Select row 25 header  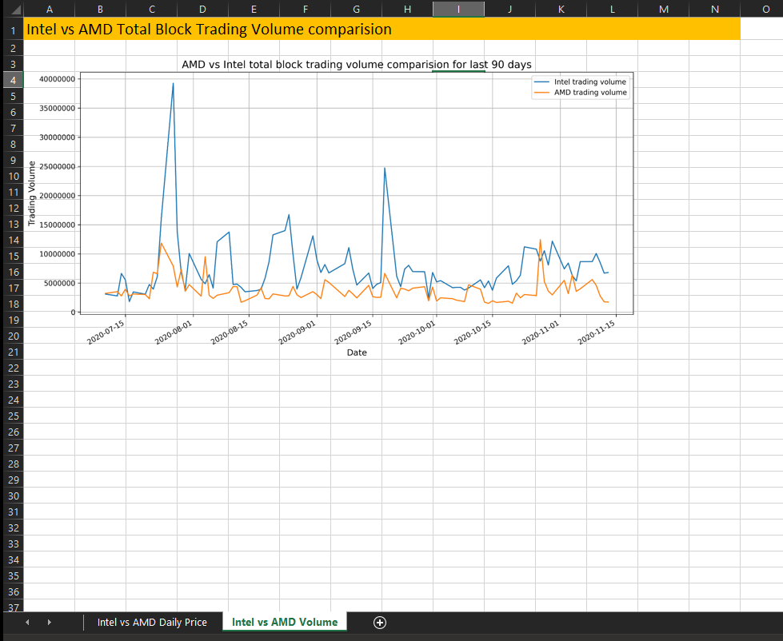point(13,416)
